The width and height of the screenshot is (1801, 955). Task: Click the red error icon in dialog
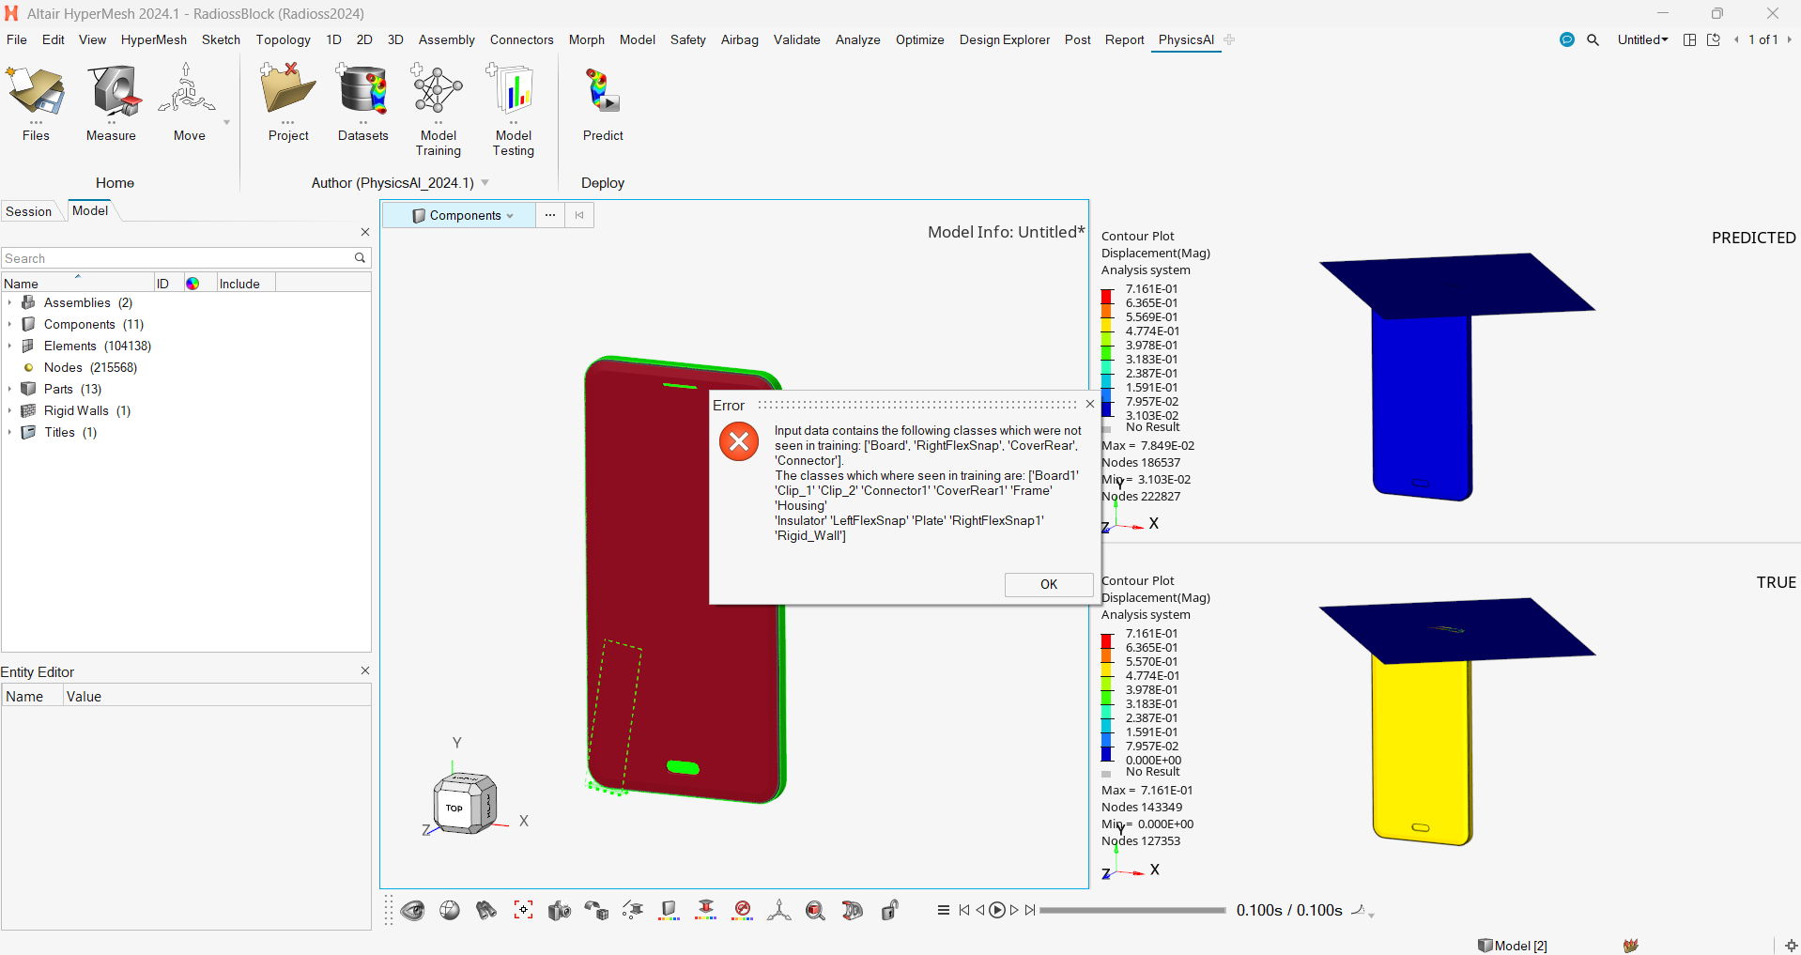coord(739,441)
